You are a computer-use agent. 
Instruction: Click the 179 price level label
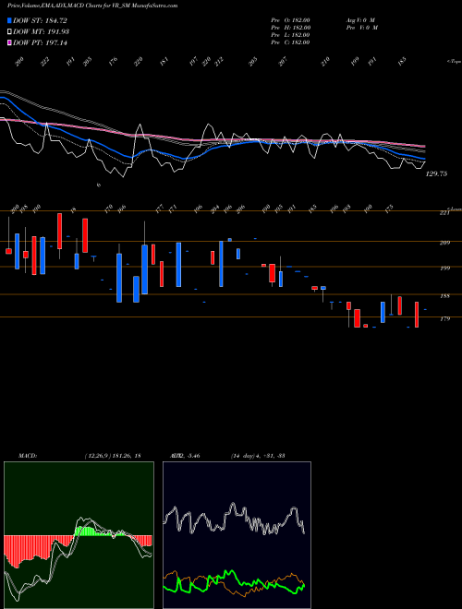pos(444,319)
